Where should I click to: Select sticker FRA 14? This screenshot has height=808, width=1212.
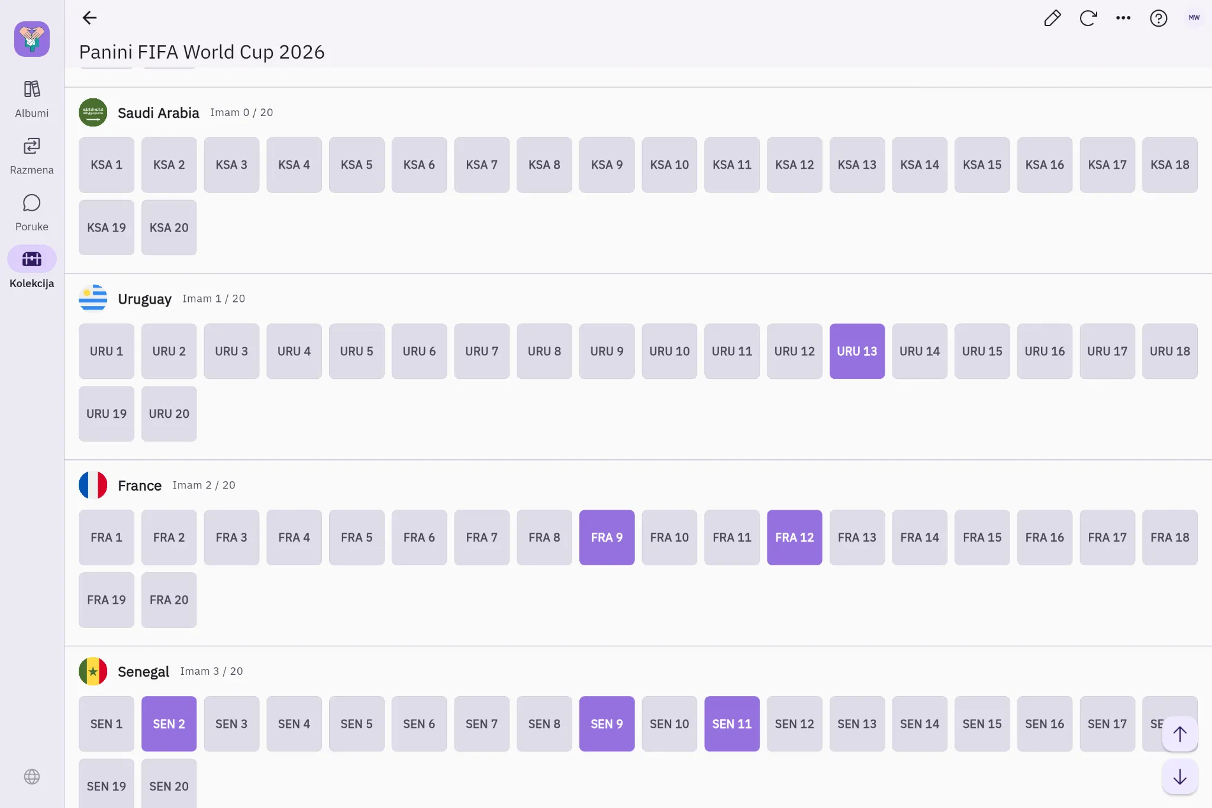(x=920, y=537)
